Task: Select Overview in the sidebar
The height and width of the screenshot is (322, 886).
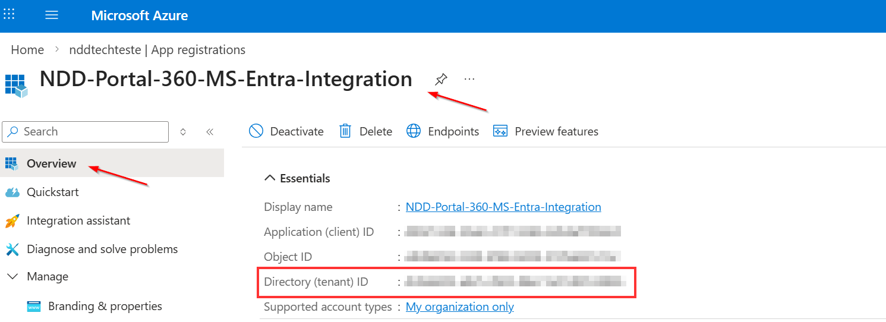Action: (x=52, y=163)
